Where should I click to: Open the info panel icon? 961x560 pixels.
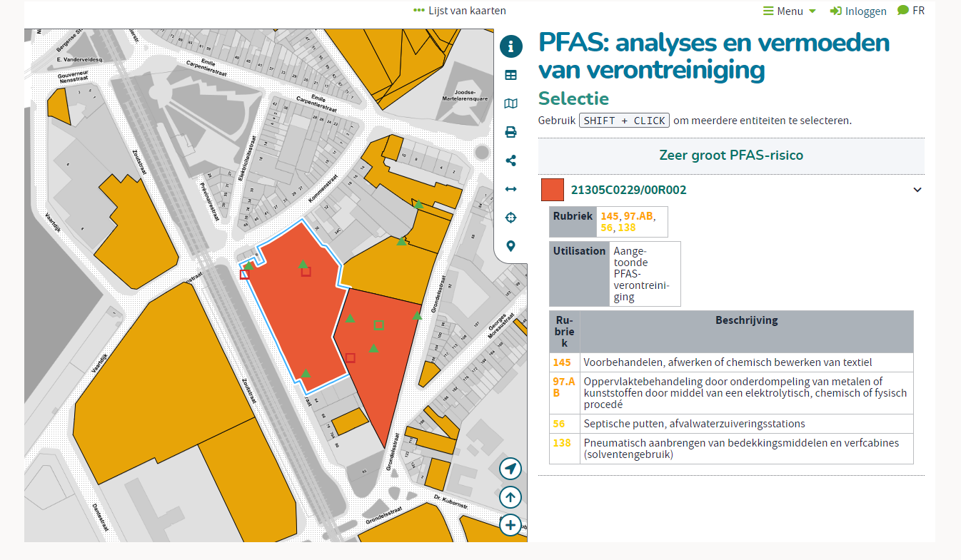[510, 46]
